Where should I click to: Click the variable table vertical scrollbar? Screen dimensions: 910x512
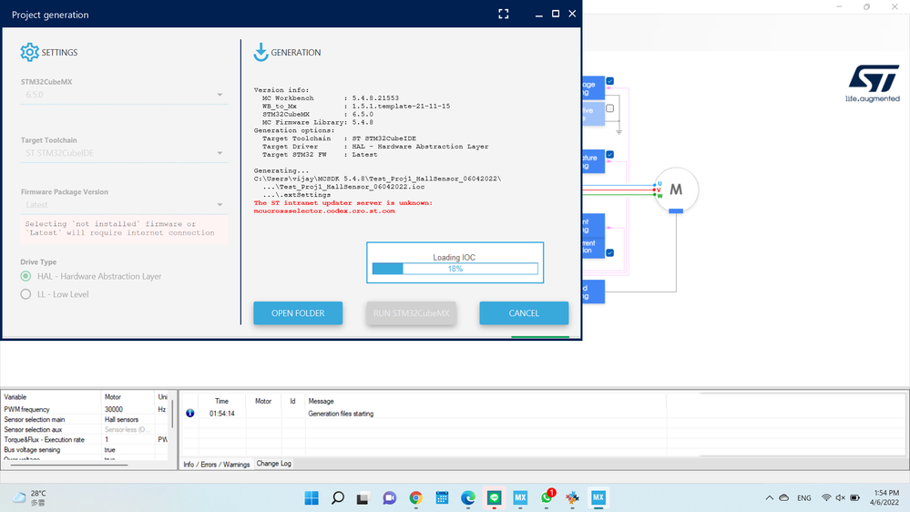(x=172, y=414)
